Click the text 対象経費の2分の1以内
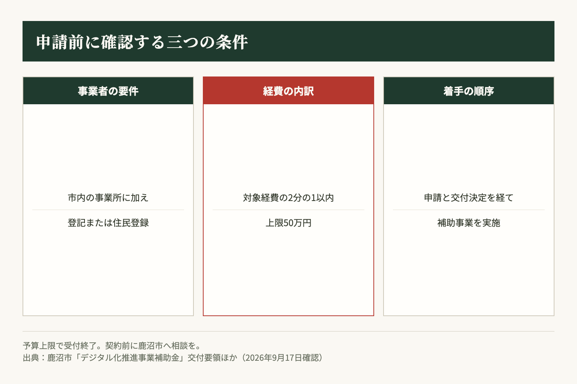Image resolution: width=577 pixels, height=384 pixels. tap(288, 198)
